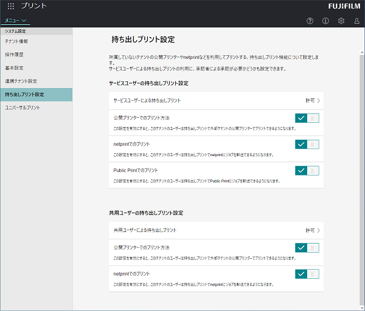The width and height of the screenshot is (365, 311).
Task: Click the サービスユーザーの持ち出しプリント設定 section heading
Action: pyautogui.click(x=149, y=83)
